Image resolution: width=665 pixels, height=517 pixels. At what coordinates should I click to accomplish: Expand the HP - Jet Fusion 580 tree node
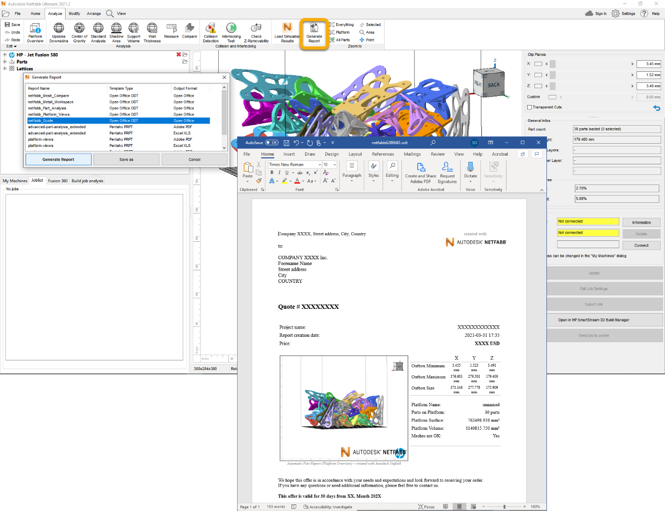point(5,55)
